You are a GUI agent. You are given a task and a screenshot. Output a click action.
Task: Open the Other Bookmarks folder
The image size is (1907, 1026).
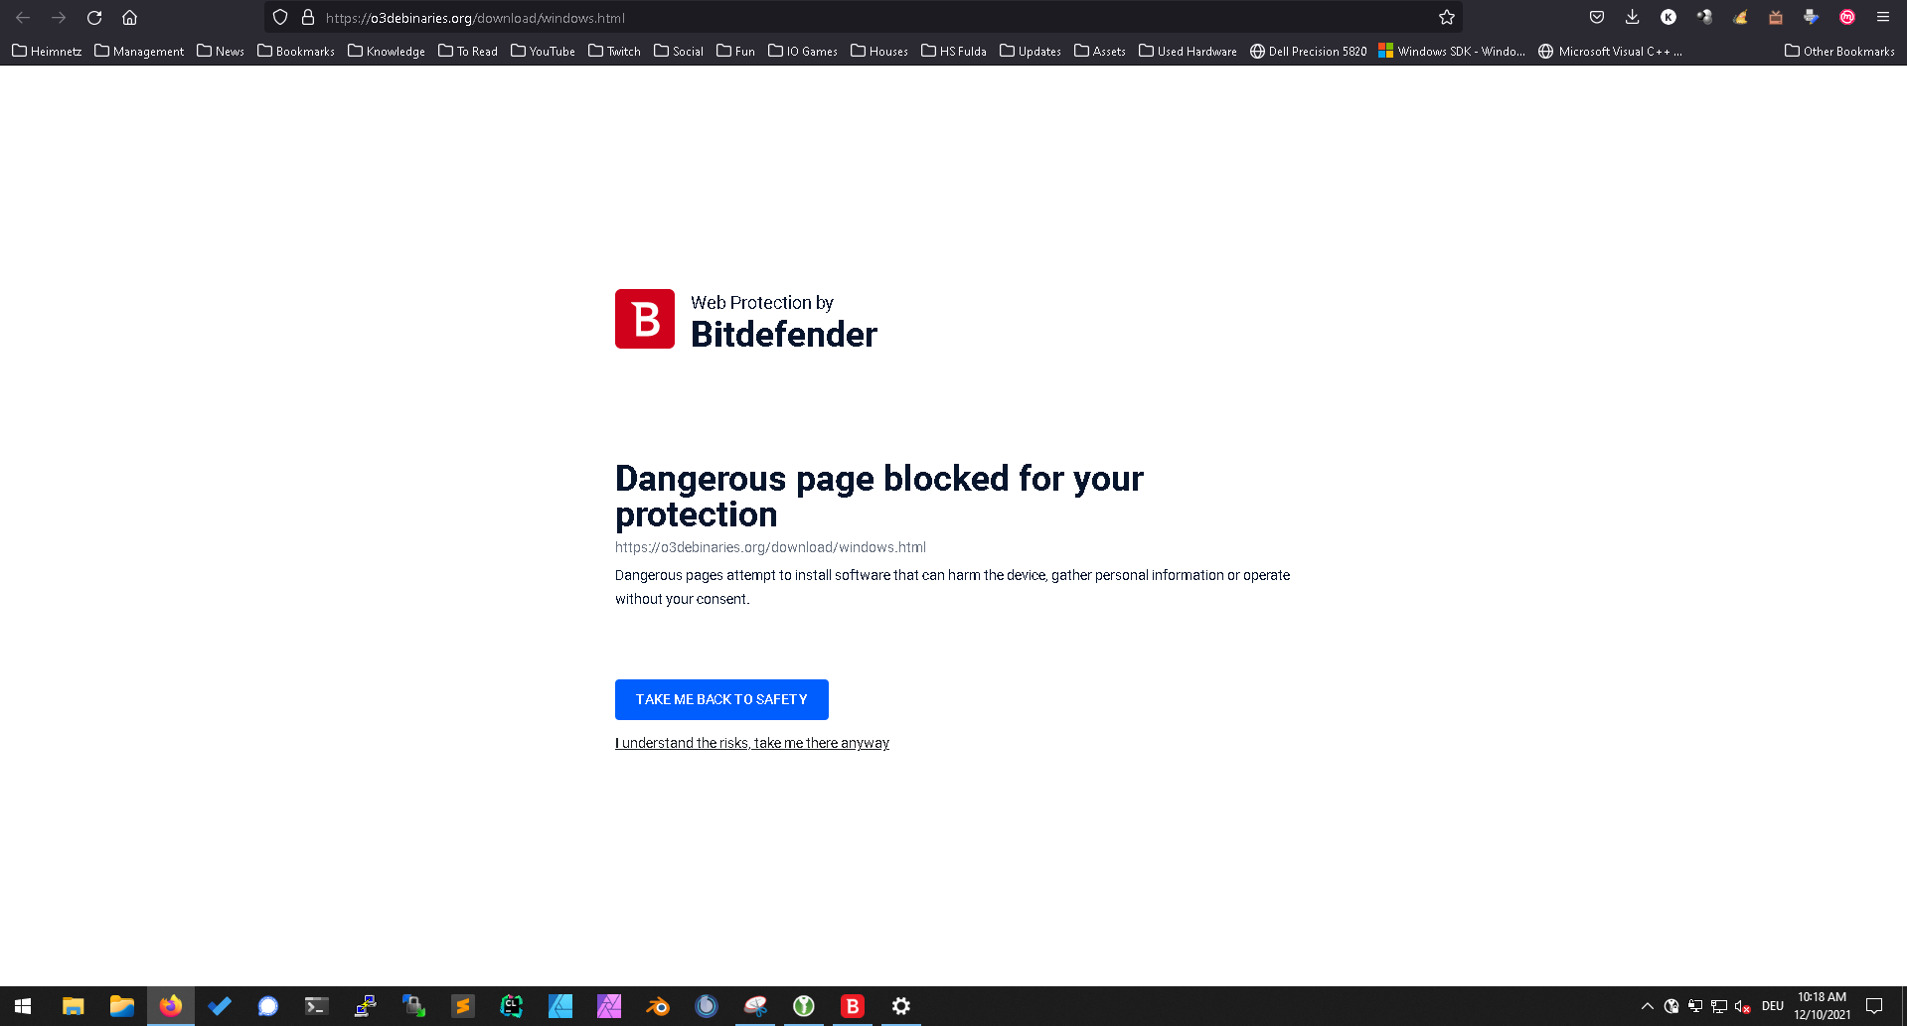(x=1839, y=51)
